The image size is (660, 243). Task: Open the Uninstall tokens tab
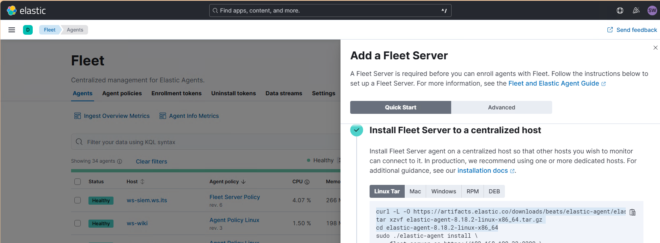233,93
